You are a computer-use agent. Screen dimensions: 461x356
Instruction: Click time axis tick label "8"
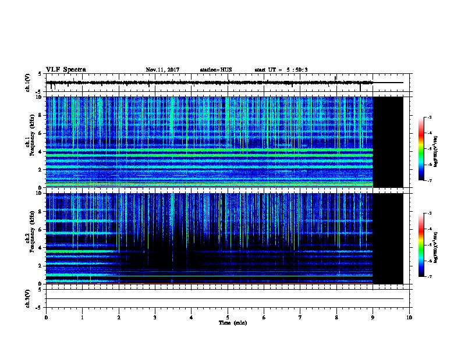[x=336, y=317]
